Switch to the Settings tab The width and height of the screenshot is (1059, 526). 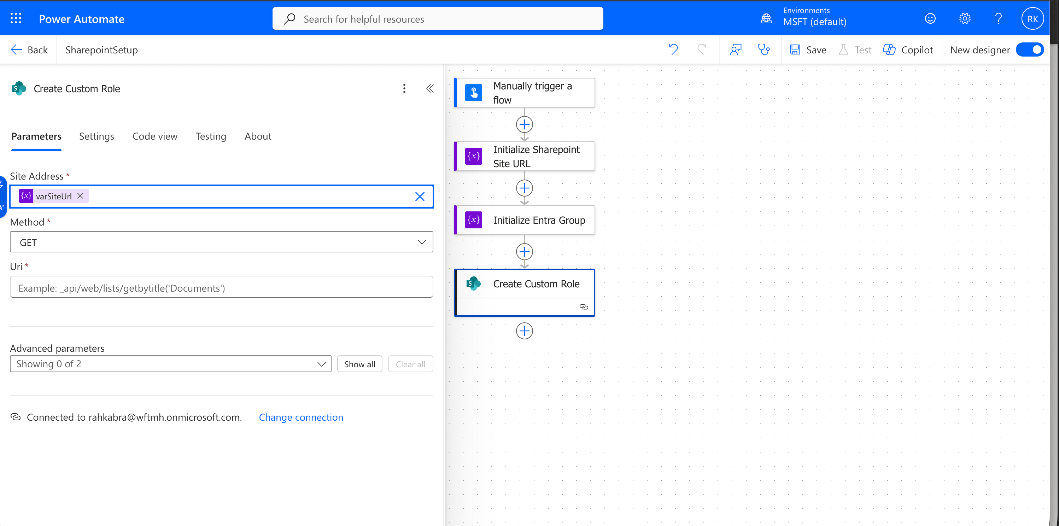(x=96, y=136)
